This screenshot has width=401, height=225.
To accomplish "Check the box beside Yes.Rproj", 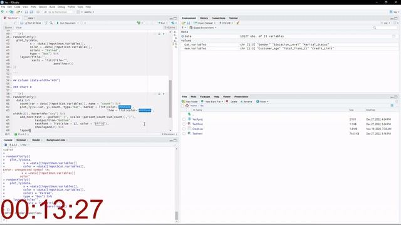I will [x=184, y=119].
